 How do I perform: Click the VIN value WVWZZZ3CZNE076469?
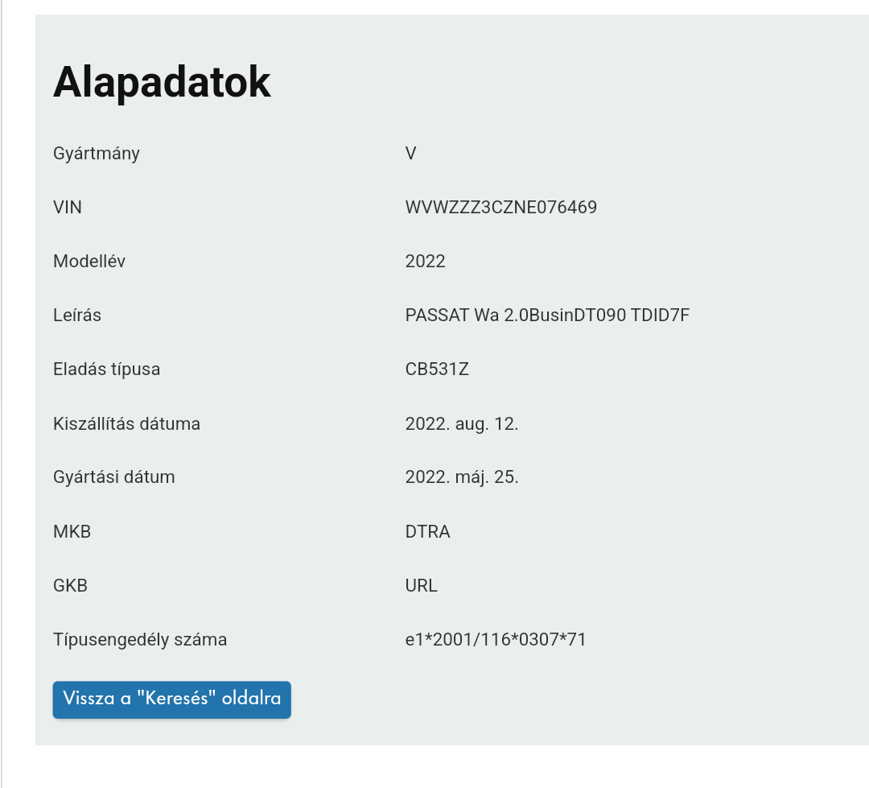[x=501, y=208]
